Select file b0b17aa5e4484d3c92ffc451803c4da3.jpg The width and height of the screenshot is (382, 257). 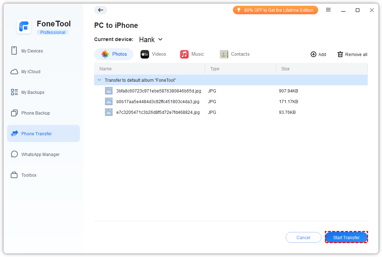point(158,102)
